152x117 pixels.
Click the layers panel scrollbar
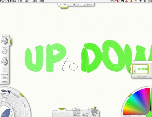click(151, 69)
